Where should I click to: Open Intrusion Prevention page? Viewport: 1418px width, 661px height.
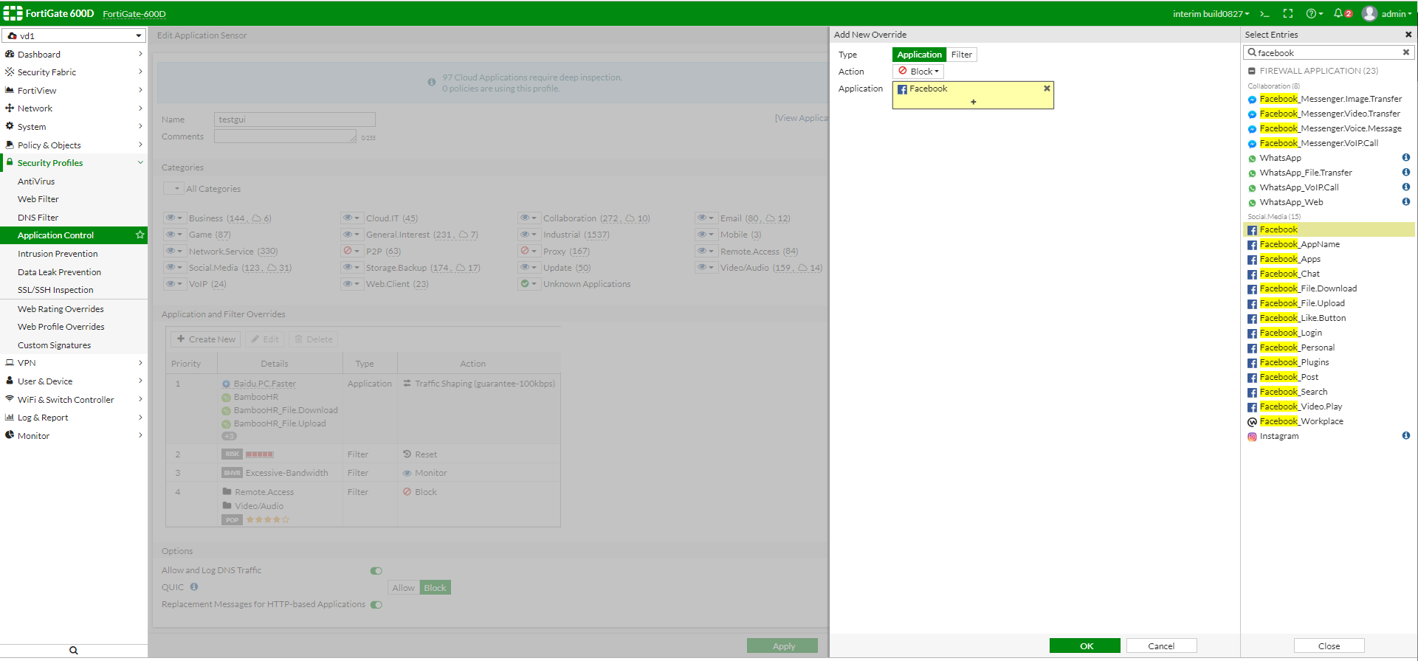pos(58,254)
